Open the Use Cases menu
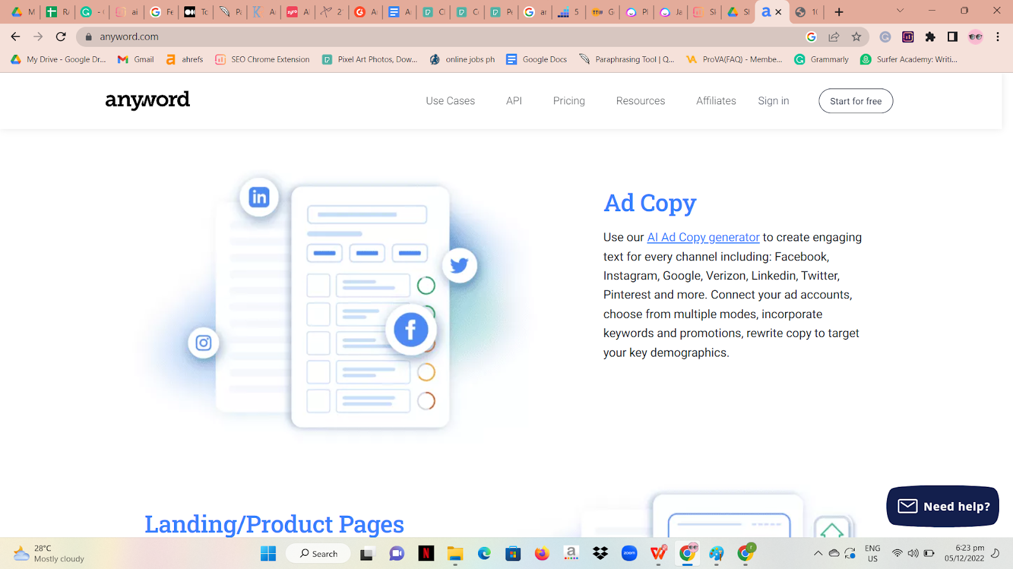Image resolution: width=1013 pixels, height=569 pixels. point(450,101)
